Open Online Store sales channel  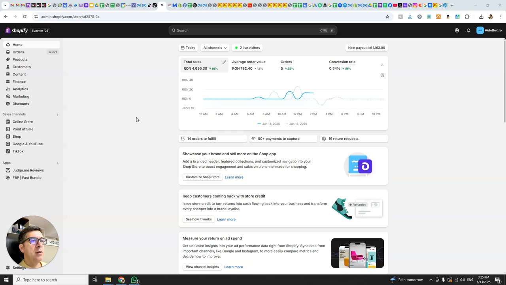(31, 122)
